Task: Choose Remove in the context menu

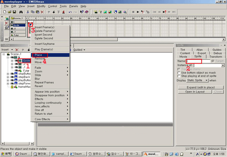Action: (50, 59)
